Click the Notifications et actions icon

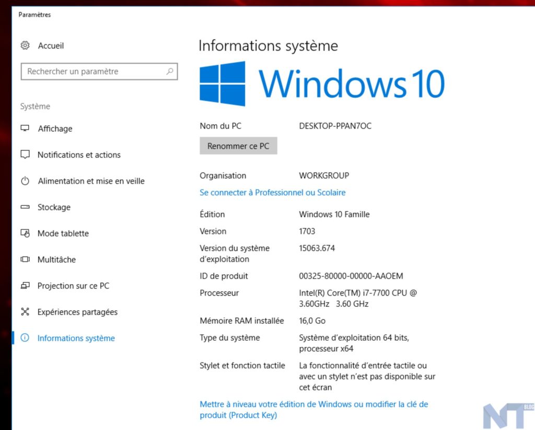point(25,154)
